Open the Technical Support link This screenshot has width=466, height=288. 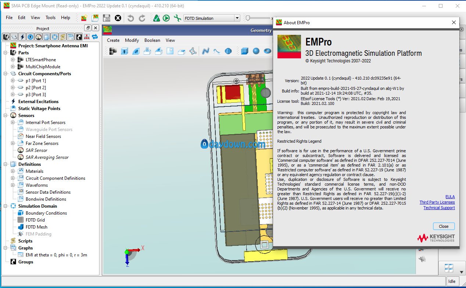tap(439, 208)
